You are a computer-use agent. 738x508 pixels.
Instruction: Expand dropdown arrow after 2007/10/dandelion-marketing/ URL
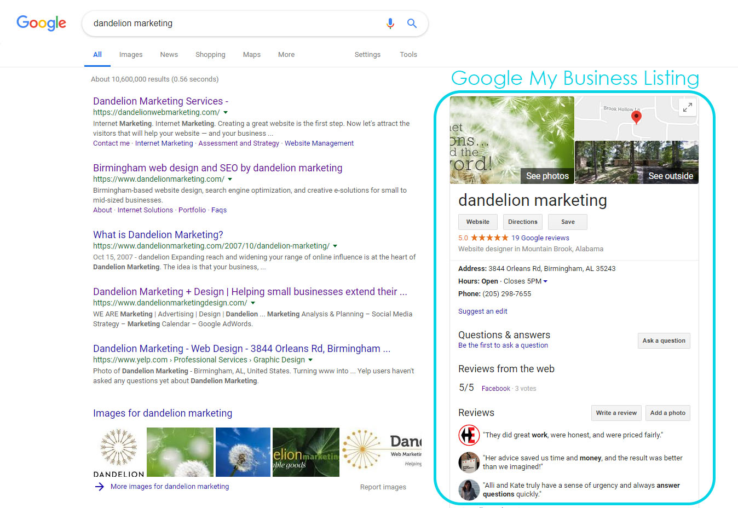[335, 246]
